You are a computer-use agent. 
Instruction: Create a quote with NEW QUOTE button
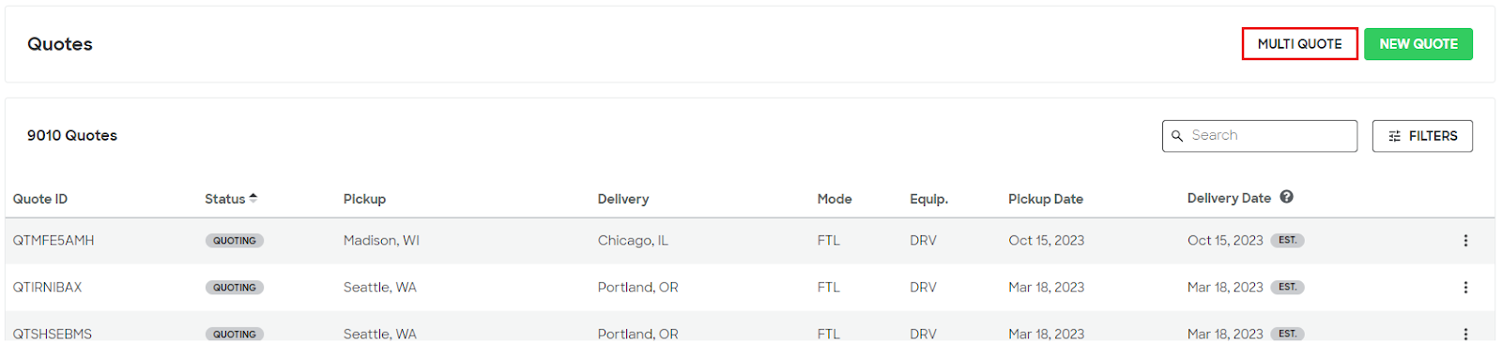coord(1418,44)
